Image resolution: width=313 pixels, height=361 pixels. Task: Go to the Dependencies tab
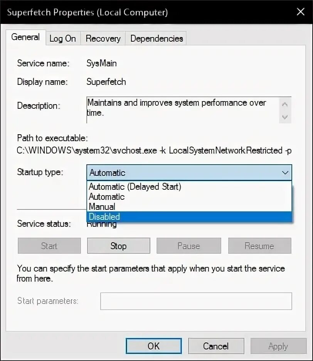[156, 39]
